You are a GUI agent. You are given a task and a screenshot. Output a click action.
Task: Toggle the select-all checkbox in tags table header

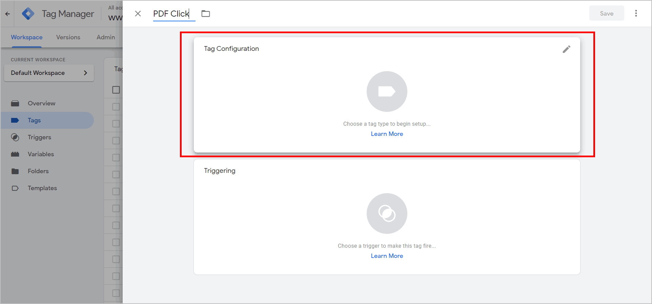point(116,90)
